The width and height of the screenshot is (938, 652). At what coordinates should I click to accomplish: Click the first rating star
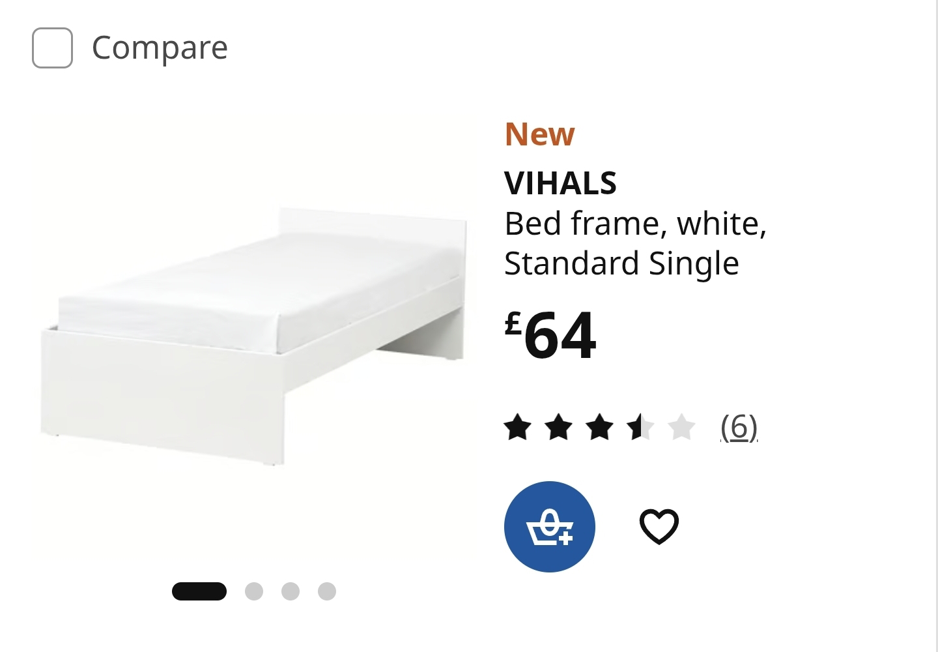(518, 427)
